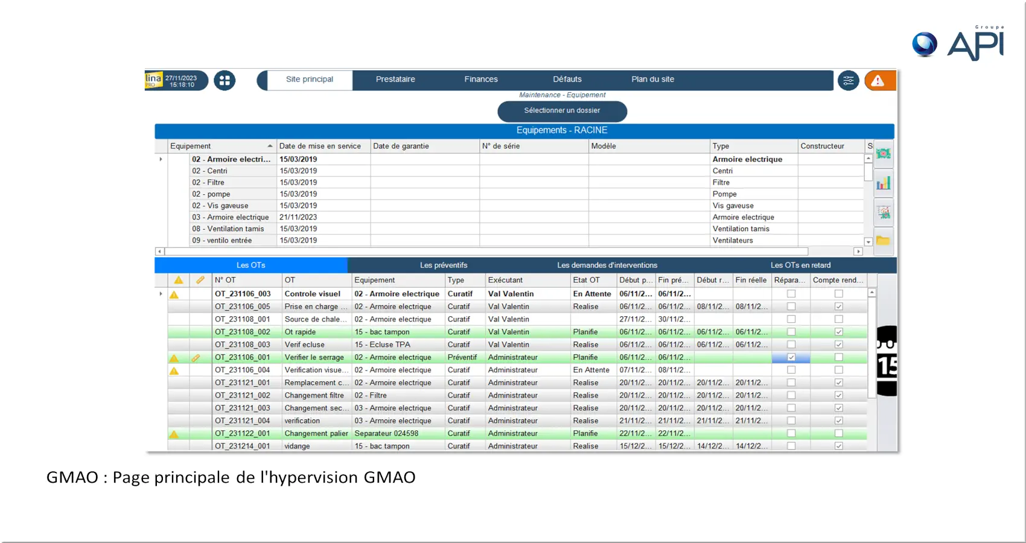Image resolution: width=1026 pixels, height=543 pixels.
Task: Open the Défauts tab
Action: [x=567, y=80]
